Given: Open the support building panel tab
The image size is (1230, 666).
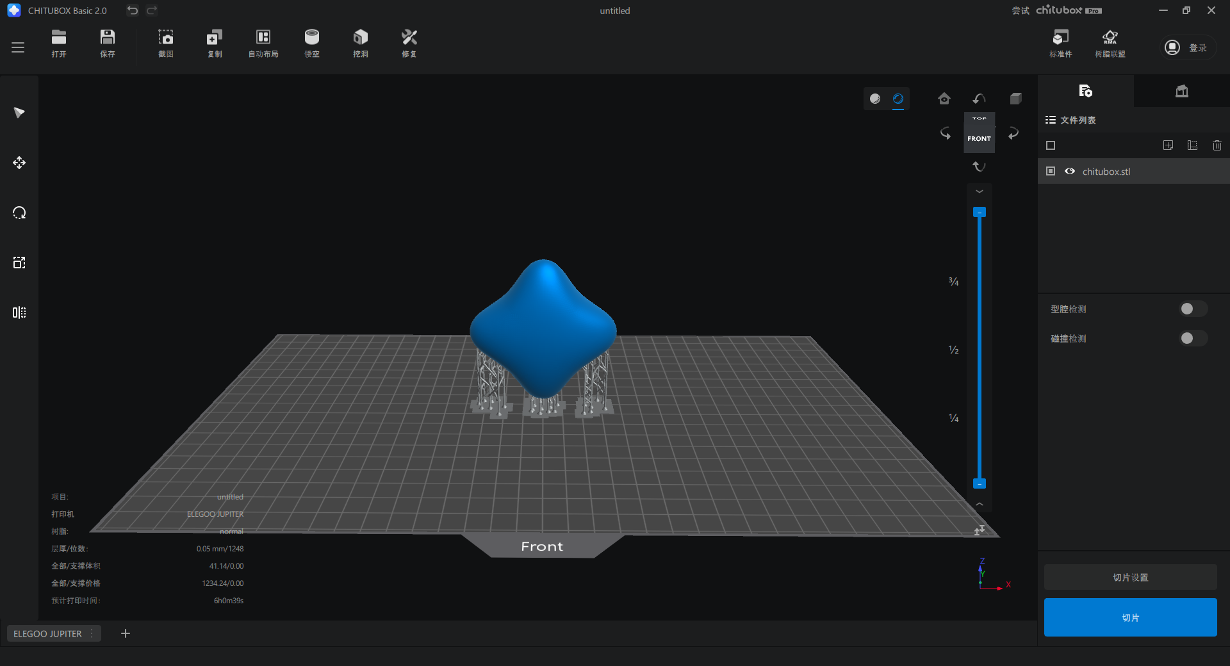Looking at the screenshot, I should 1182,91.
